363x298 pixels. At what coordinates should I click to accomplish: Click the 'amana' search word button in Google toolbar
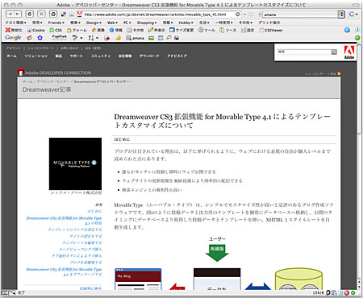pyautogui.click(x=136, y=38)
